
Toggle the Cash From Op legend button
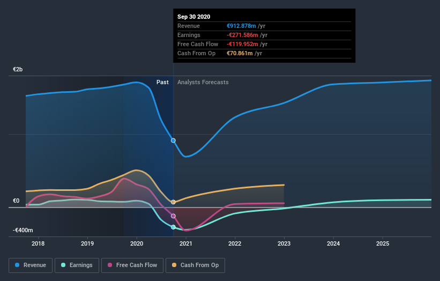[x=195, y=265]
